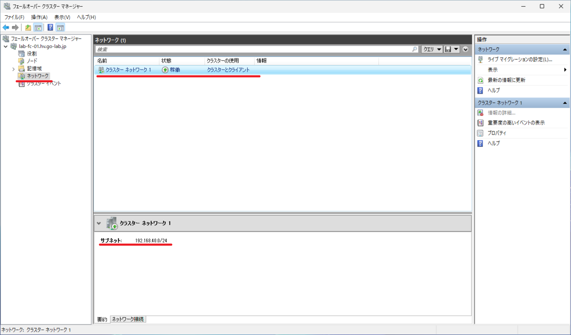Collapse the lab-fc-01.hv.go-lab.jp tree node

pos(5,46)
